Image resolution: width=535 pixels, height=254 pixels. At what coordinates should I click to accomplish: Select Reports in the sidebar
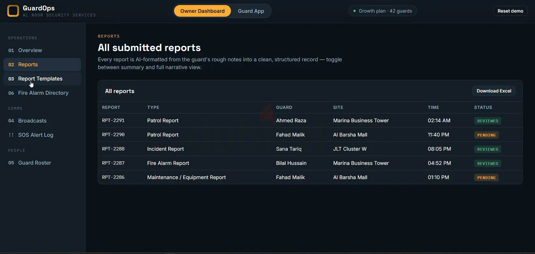(42, 64)
